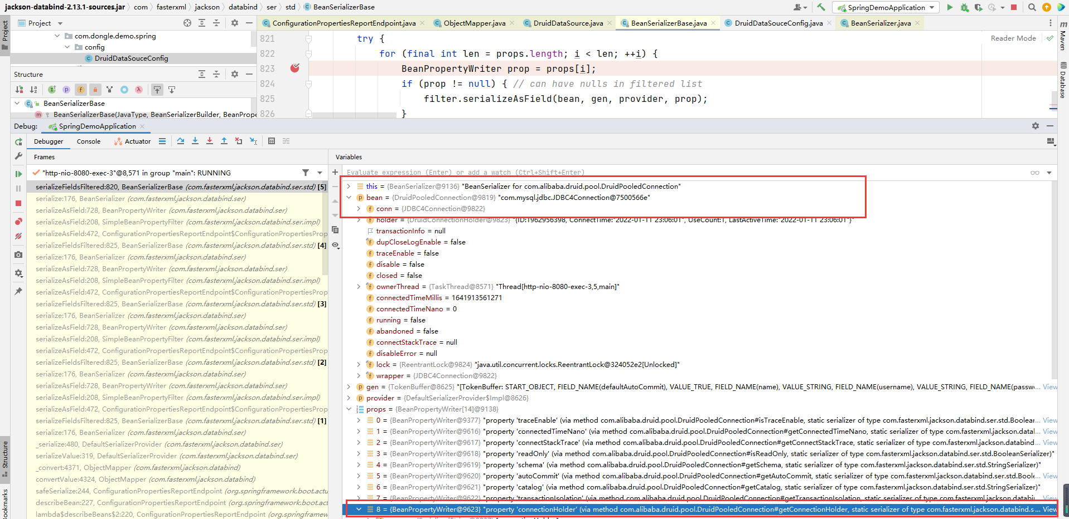Switch to the DruidDataSource.java editor tab

tap(568, 23)
